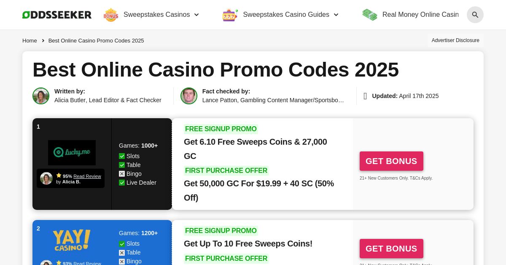Click the money stack icon near Real Money Online Casinos
The height and width of the screenshot is (265, 506).
[370, 14]
